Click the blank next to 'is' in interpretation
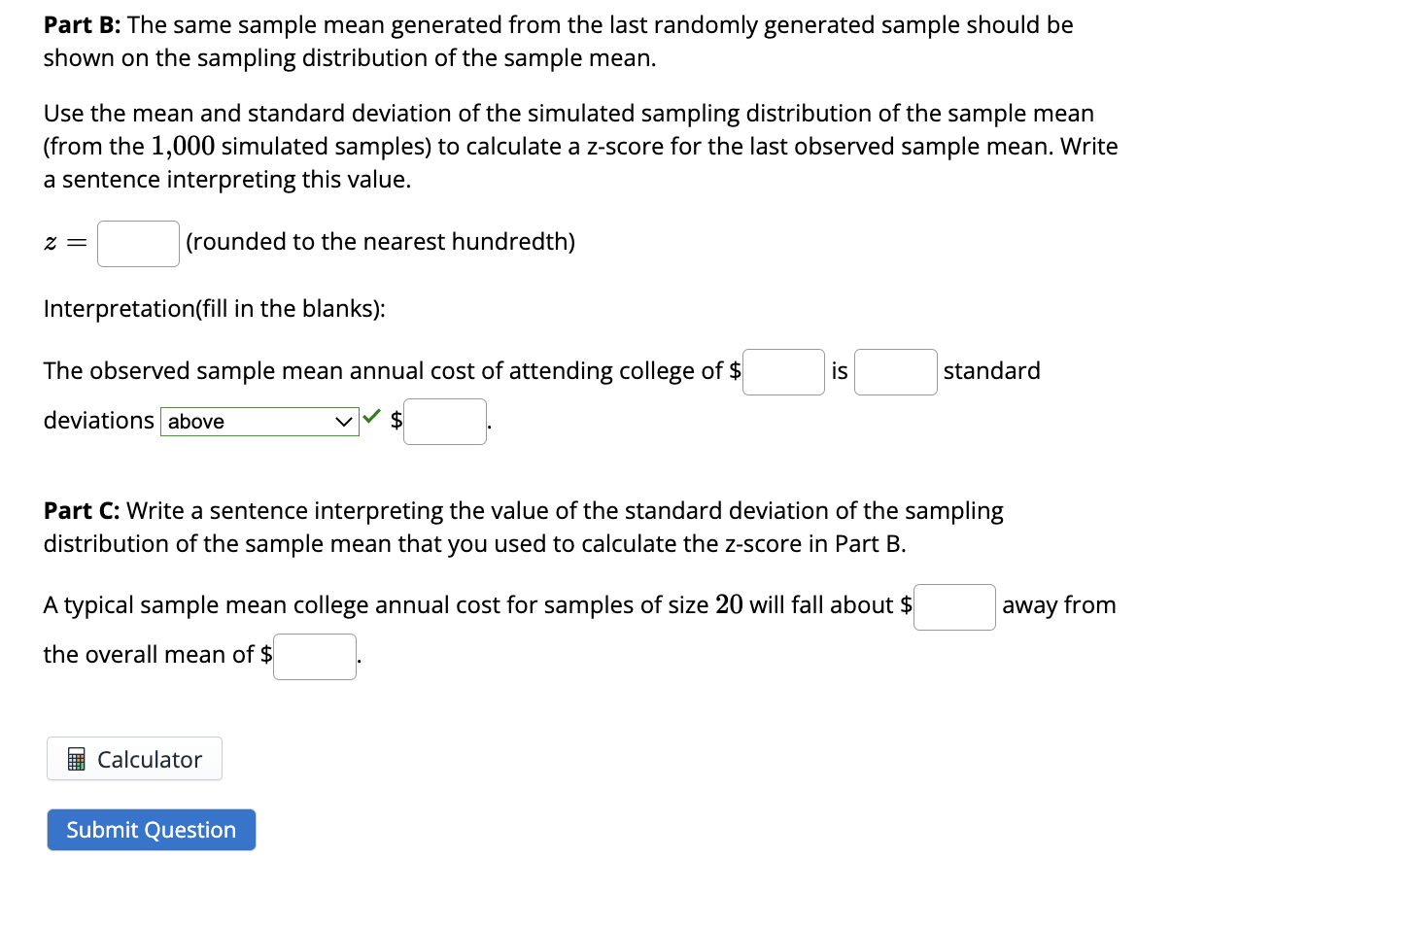 click(x=895, y=371)
